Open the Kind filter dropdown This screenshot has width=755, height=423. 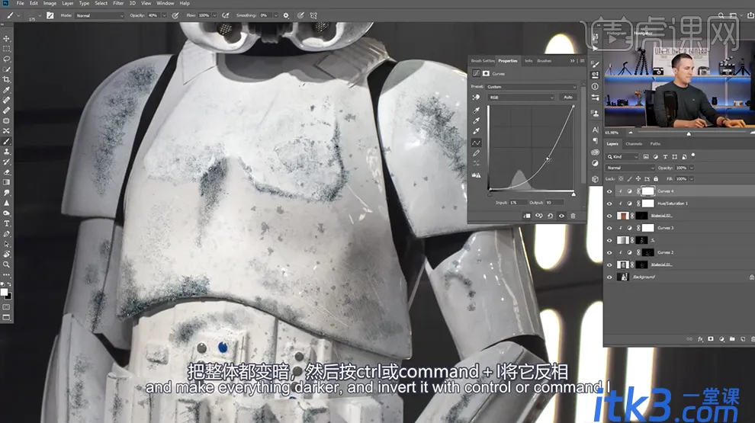coord(622,157)
